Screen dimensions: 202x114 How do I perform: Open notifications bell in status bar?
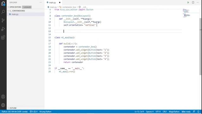[198, 111]
